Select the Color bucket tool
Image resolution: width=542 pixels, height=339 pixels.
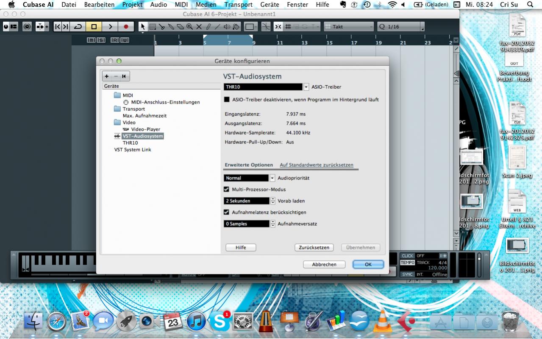(x=236, y=27)
